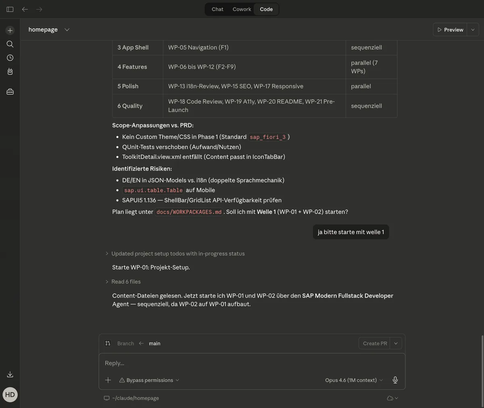Start a new session with plus icon

pyautogui.click(x=10, y=31)
